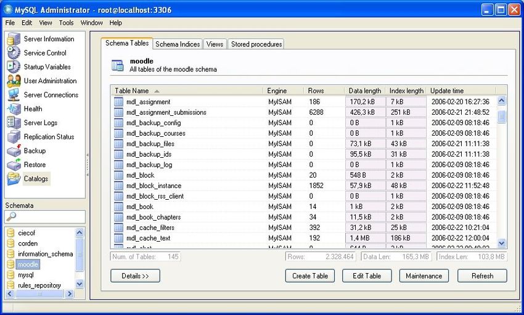The image size is (524, 315).
Task: Click the mdl_cache_text table icon
Action: 118,238
